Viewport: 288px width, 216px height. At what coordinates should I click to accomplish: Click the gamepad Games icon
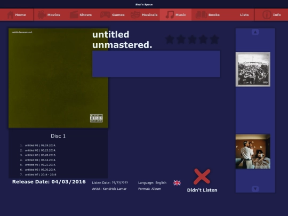(105, 15)
